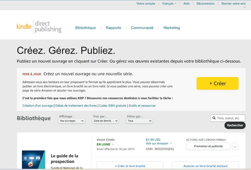Open the book cover thumbnail
This screenshot has height=170, width=251.
tap(33, 160)
